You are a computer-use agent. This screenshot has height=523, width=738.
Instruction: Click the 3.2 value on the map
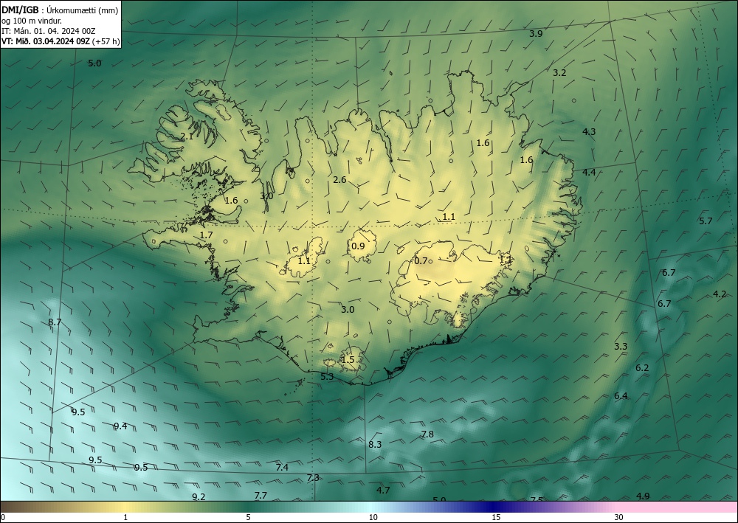pyautogui.click(x=559, y=73)
